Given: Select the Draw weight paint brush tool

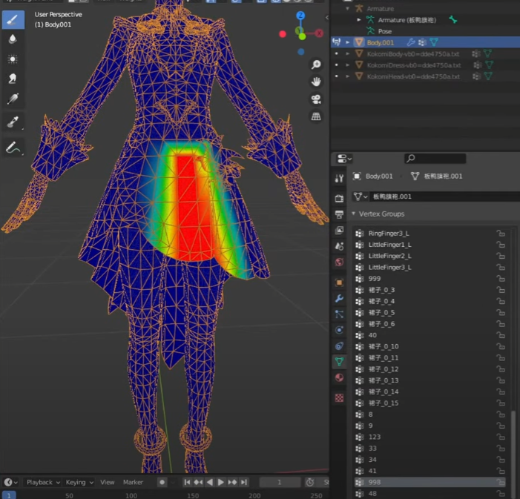Looking at the screenshot, I should tap(13, 19).
